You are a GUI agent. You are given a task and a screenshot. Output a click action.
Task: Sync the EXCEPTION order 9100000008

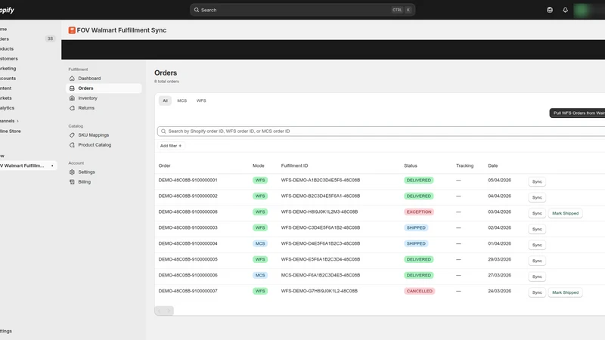pyautogui.click(x=537, y=213)
